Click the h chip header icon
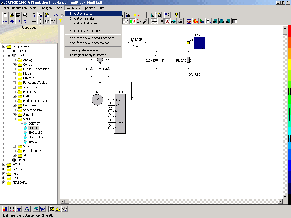 (x=228, y=21)
